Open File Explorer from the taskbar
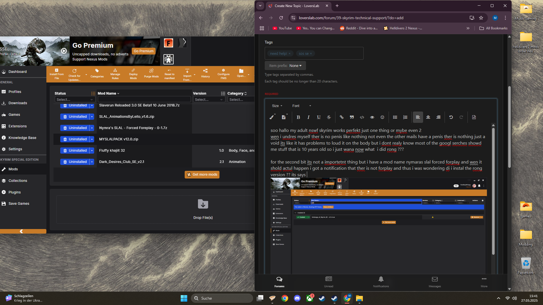 359,298
